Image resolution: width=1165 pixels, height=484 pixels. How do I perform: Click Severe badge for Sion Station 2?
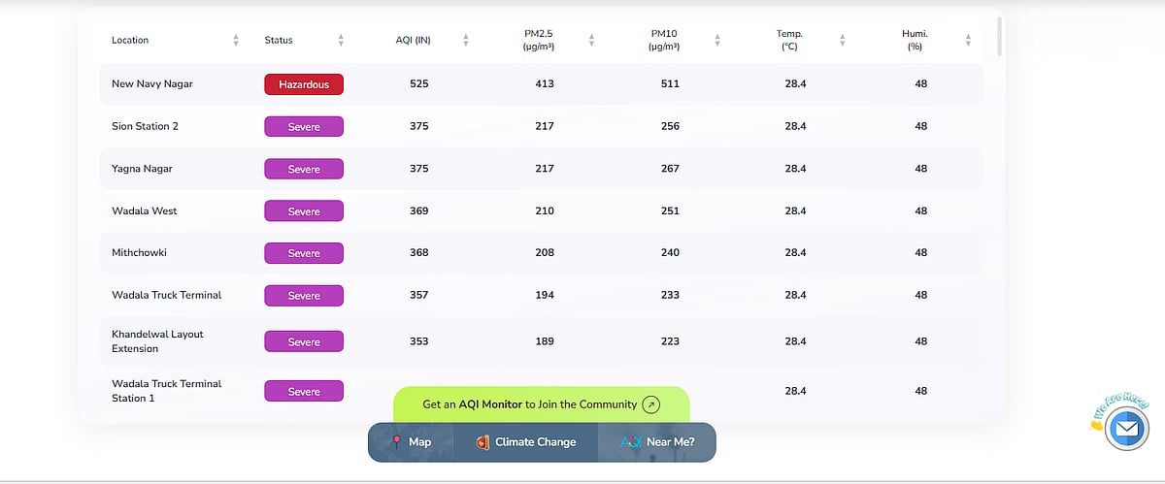point(304,126)
